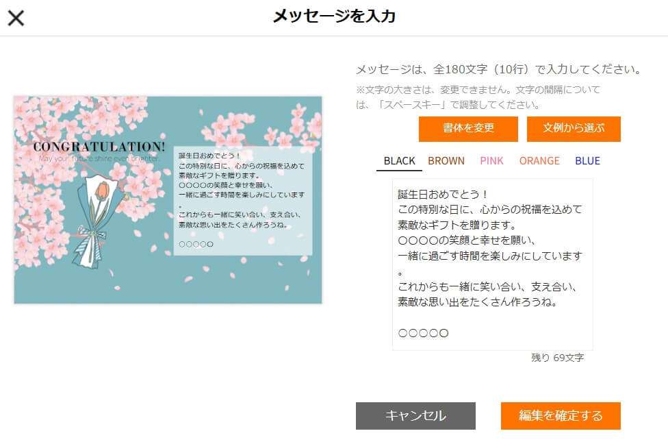
Task: Click the メッセージを入力 dialog title
Action: [x=334, y=16]
